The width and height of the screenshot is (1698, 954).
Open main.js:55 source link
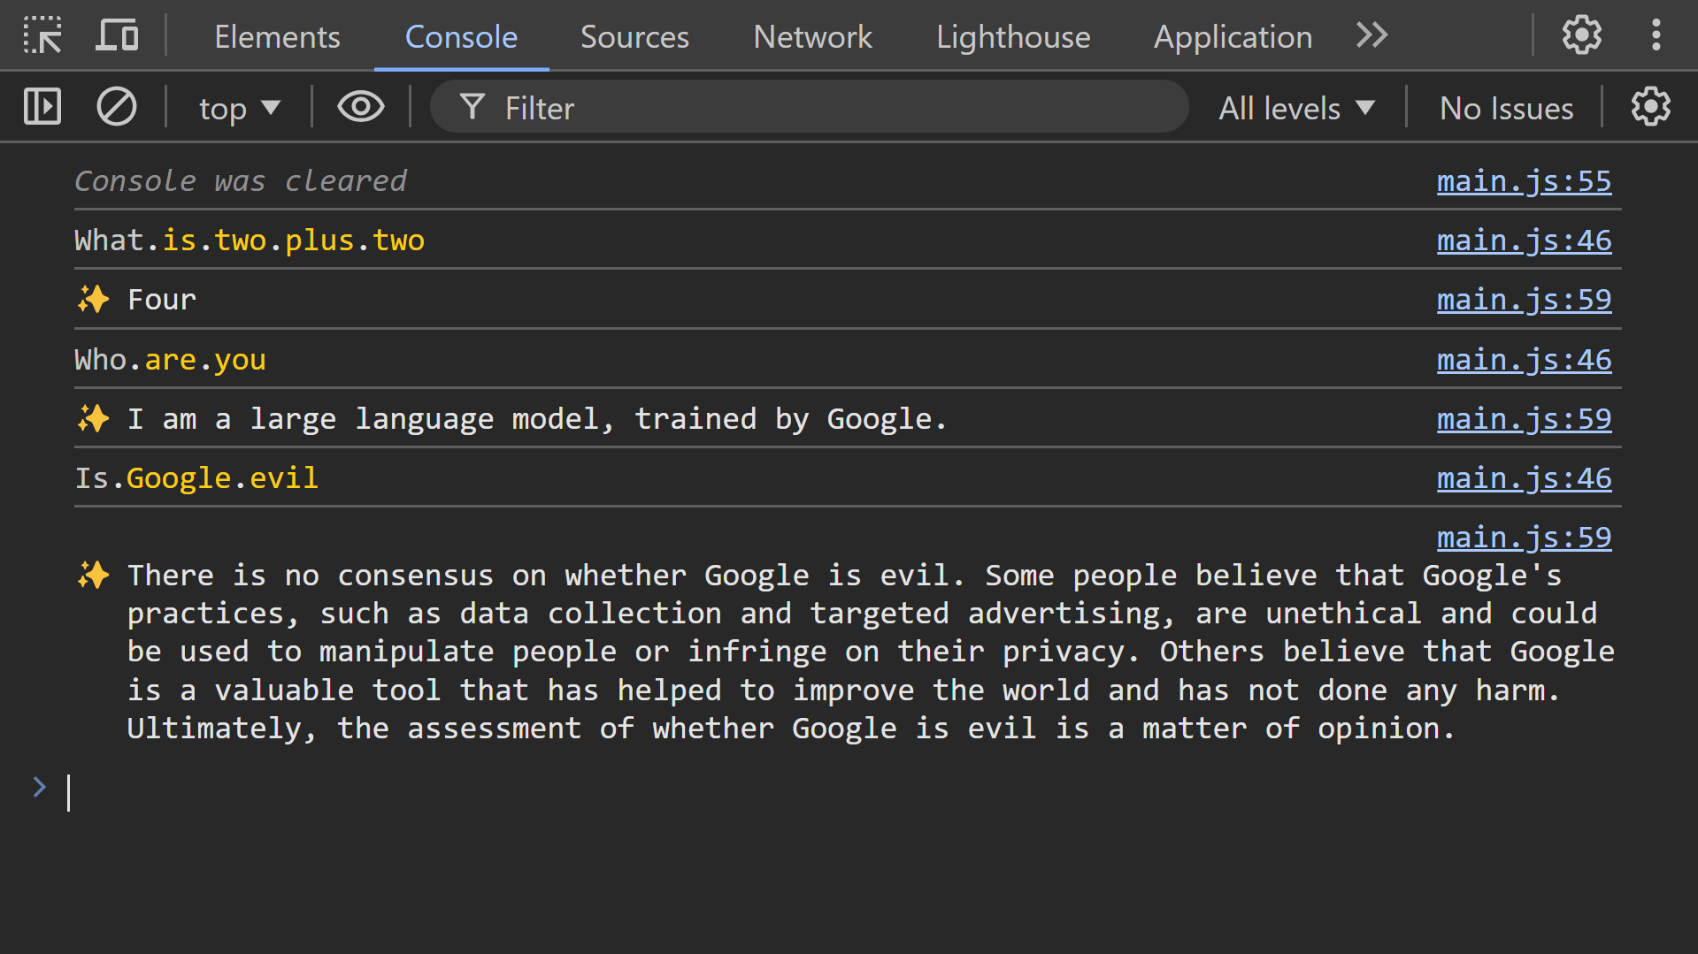point(1524,181)
